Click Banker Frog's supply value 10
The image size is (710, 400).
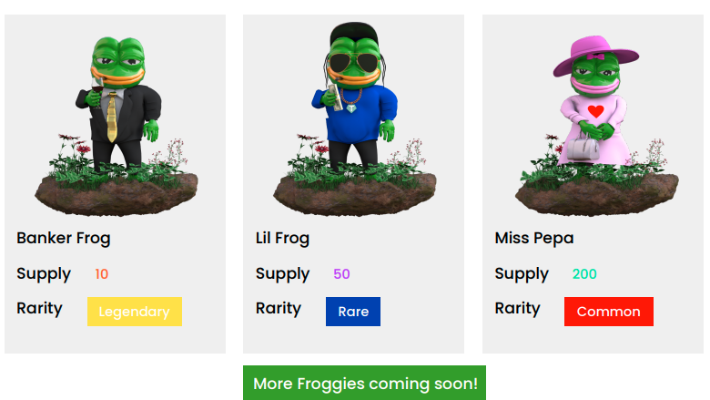[101, 274]
